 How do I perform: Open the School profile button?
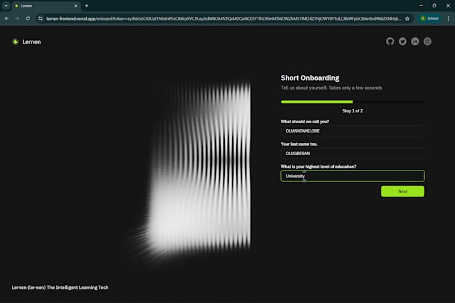pos(430,19)
